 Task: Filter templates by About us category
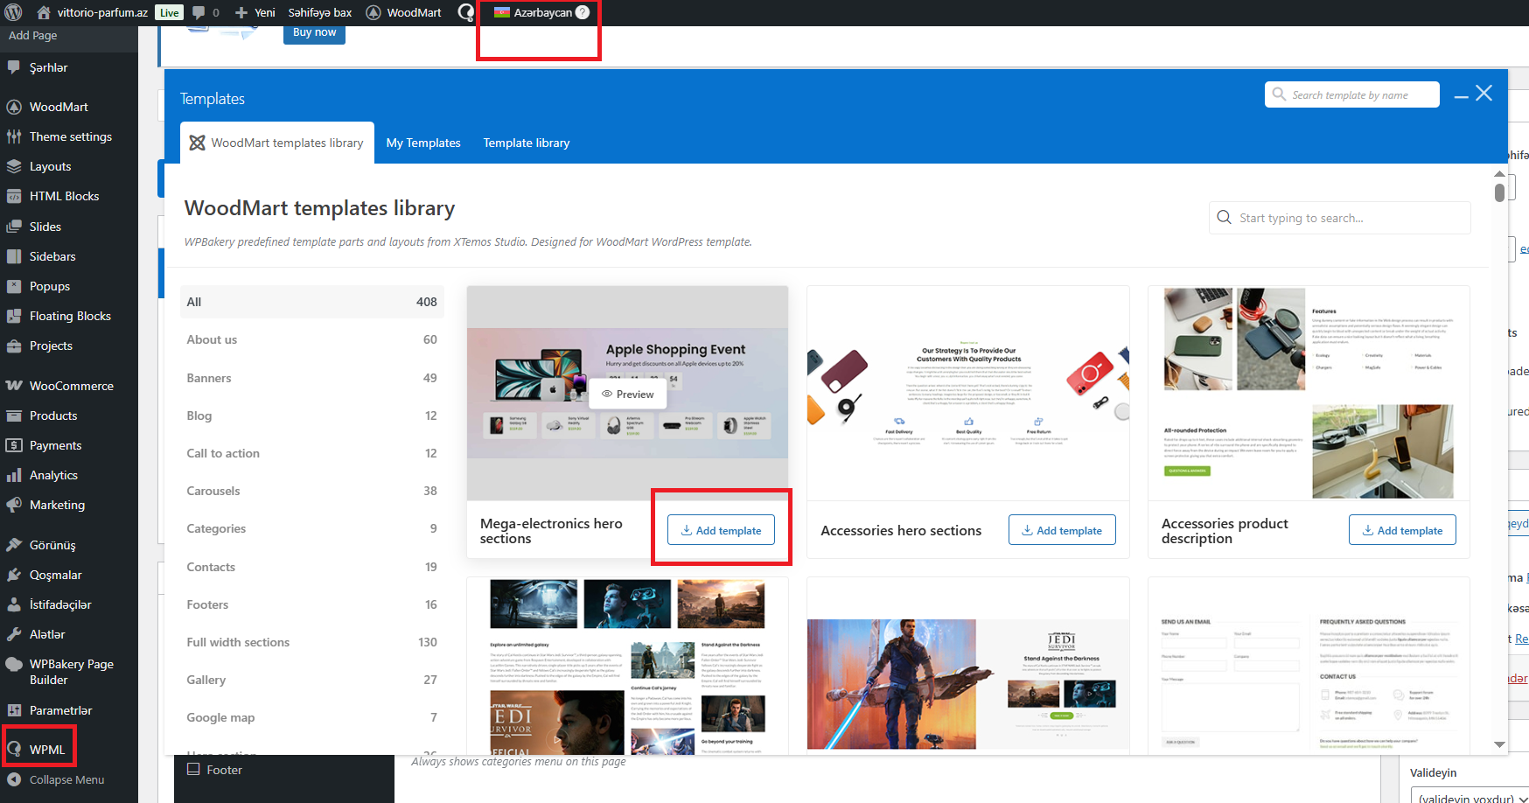pos(312,339)
